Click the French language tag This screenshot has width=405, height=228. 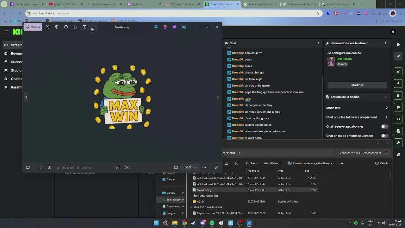(x=342, y=64)
